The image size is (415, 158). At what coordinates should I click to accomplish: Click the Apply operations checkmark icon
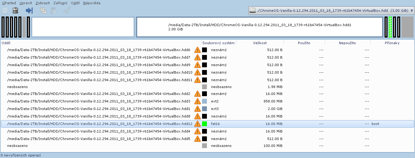[x=67, y=11]
